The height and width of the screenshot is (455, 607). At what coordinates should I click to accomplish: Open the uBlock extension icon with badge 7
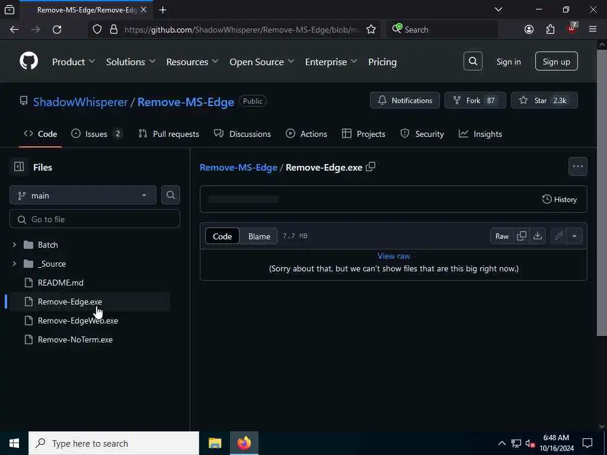[x=572, y=28]
